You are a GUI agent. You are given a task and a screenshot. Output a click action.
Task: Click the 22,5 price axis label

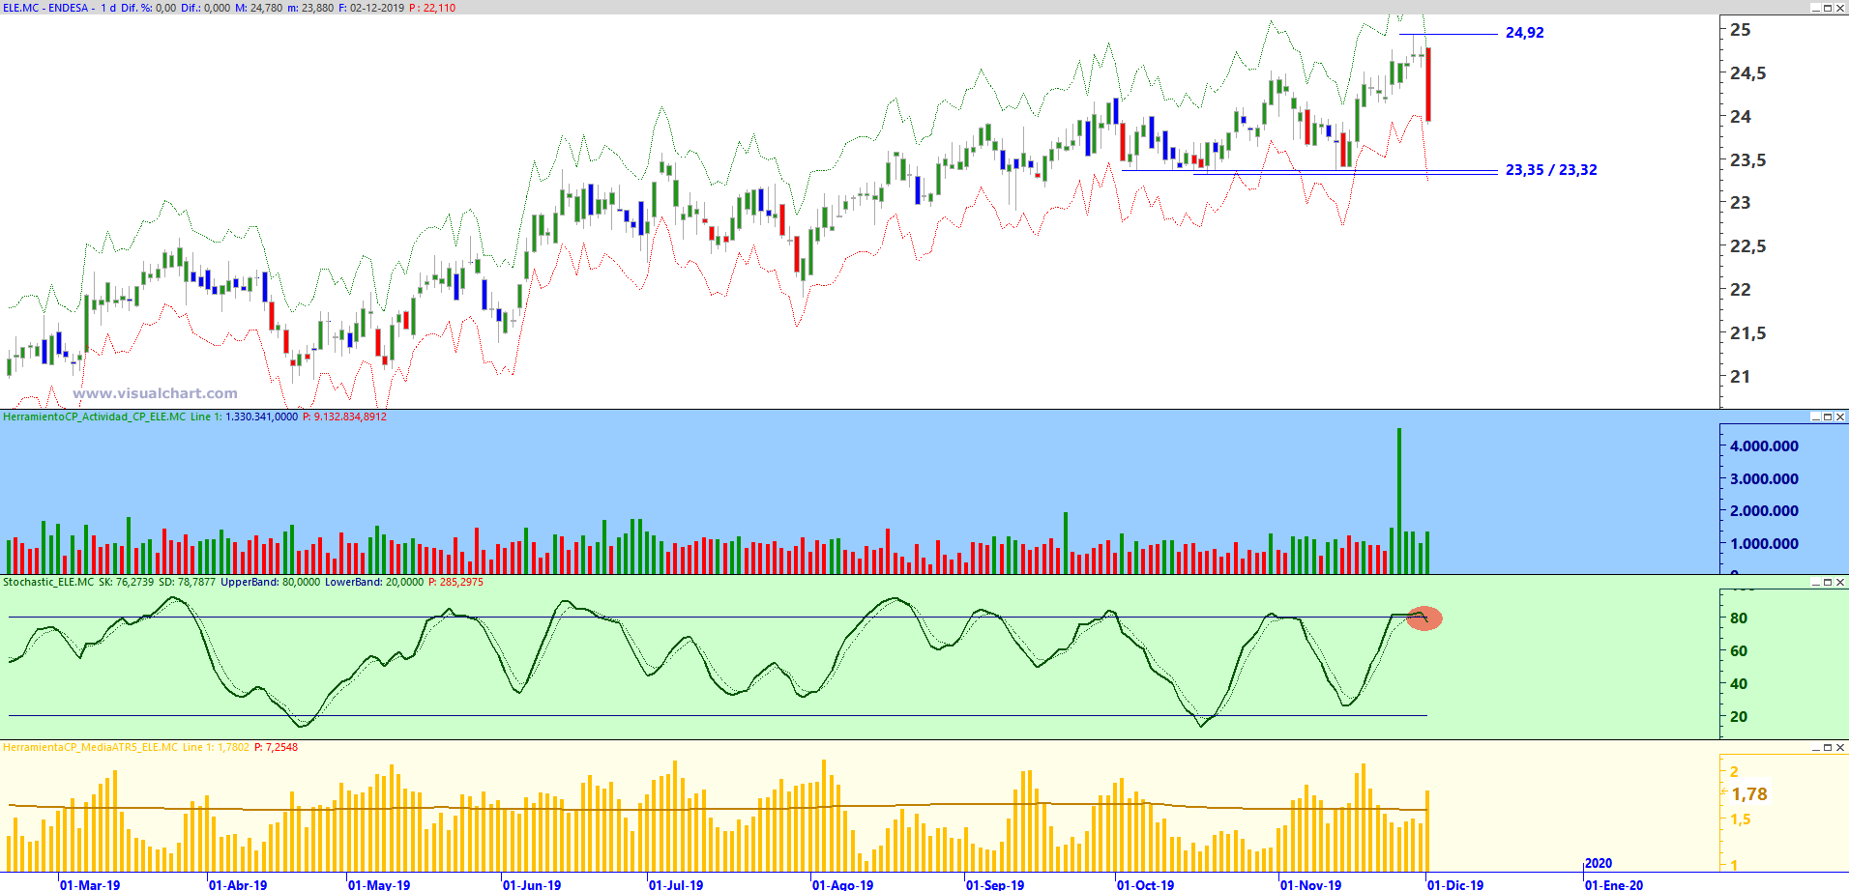(1747, 246)
